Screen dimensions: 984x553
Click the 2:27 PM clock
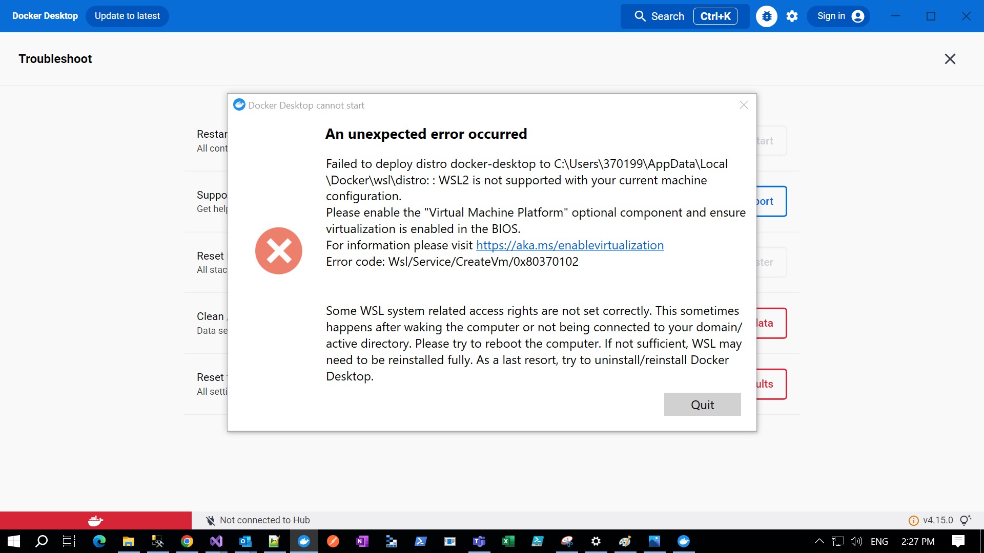pos(918,541)
